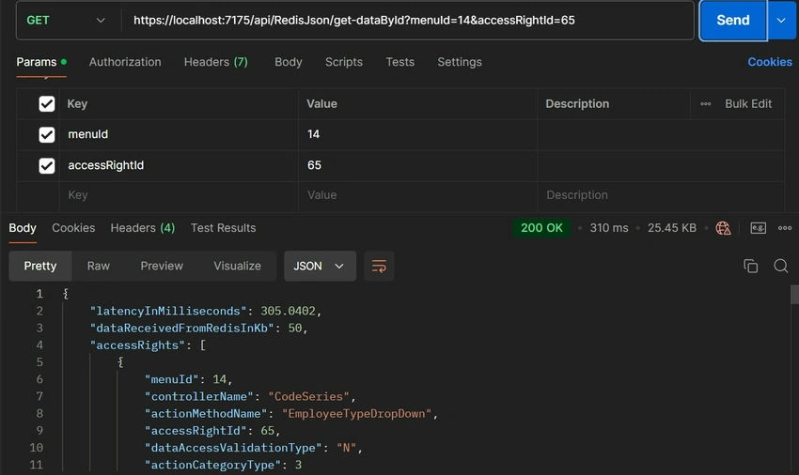Click the 310 ms response time

609,228
